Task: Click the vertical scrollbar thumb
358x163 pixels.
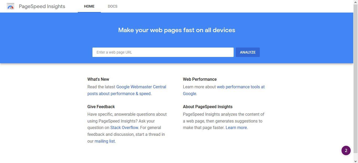Action: click(356, 78)
